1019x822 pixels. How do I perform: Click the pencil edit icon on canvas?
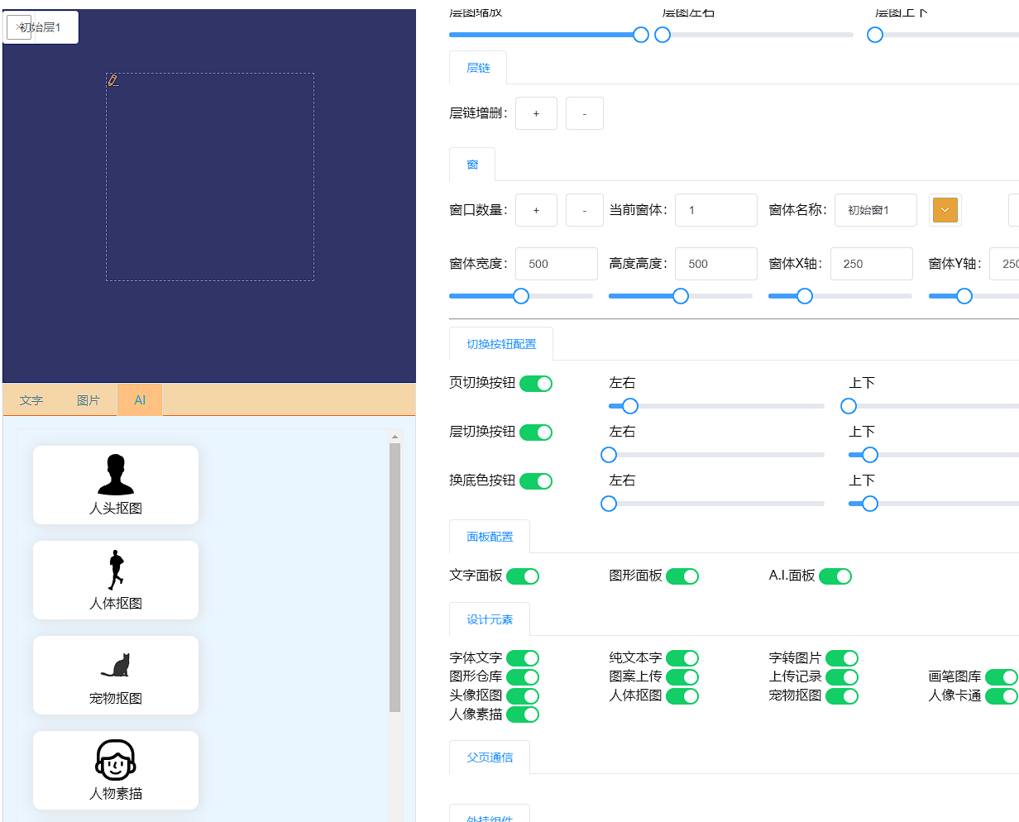pos(113,80)
